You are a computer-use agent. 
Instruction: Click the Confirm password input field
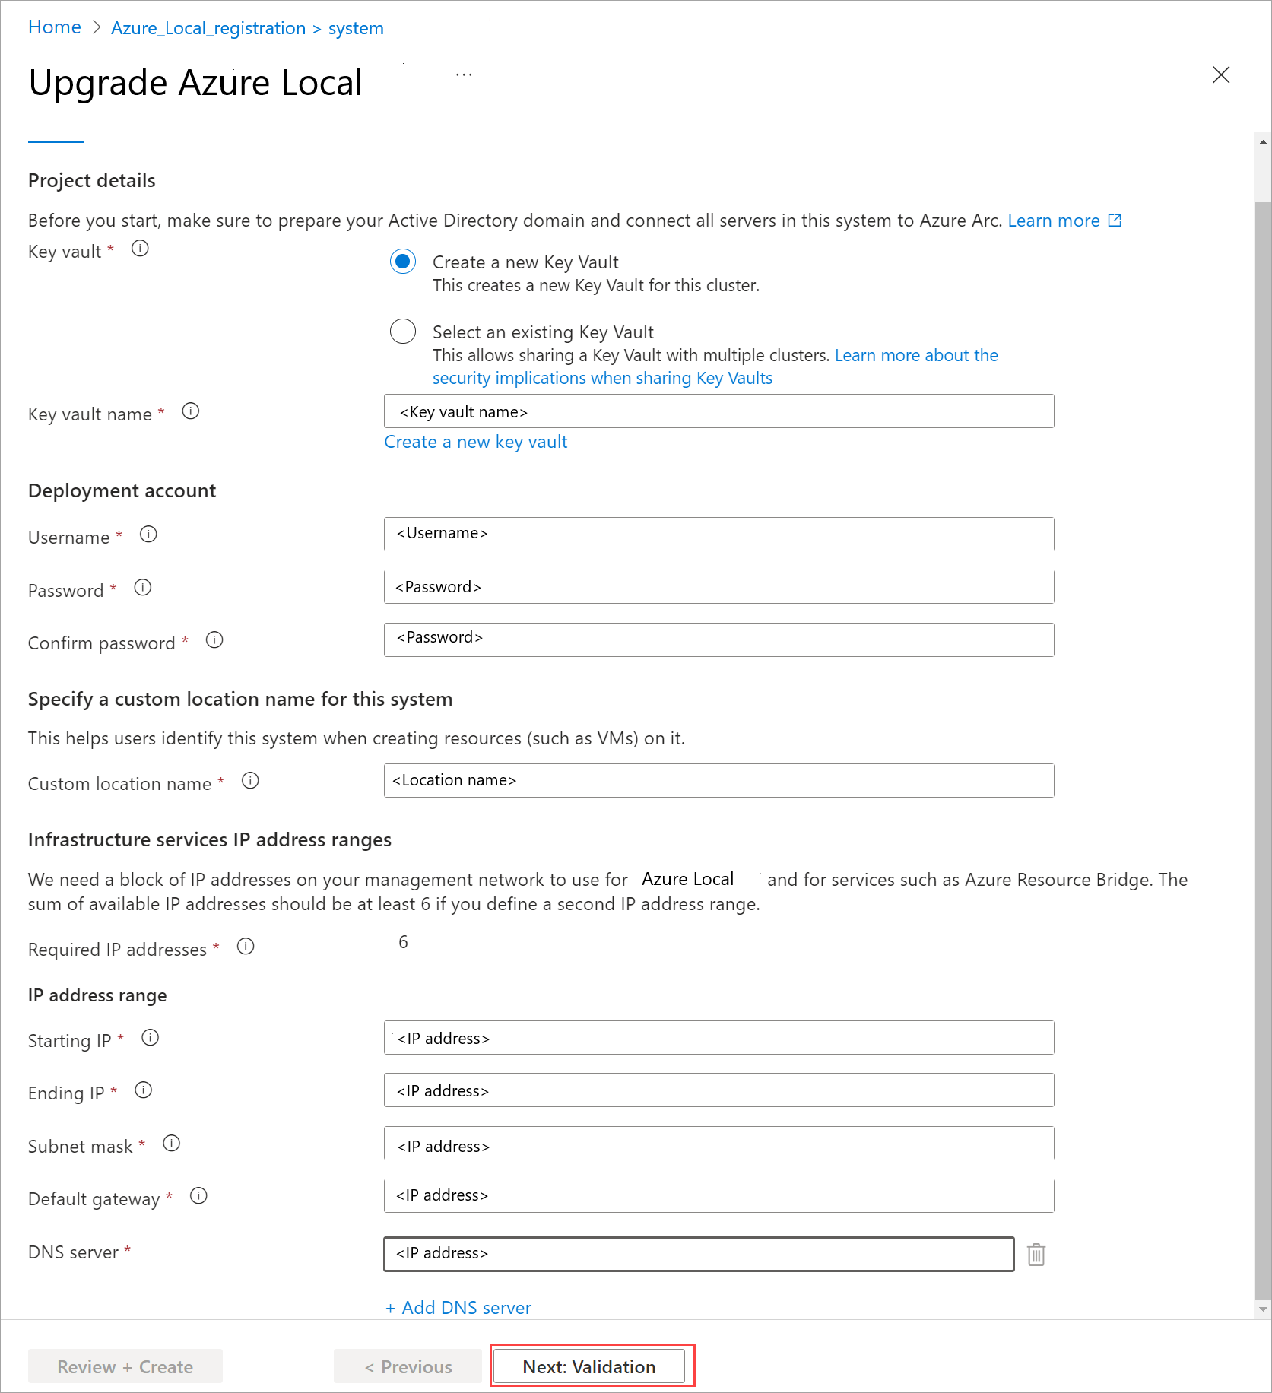[x=718, y=639]
